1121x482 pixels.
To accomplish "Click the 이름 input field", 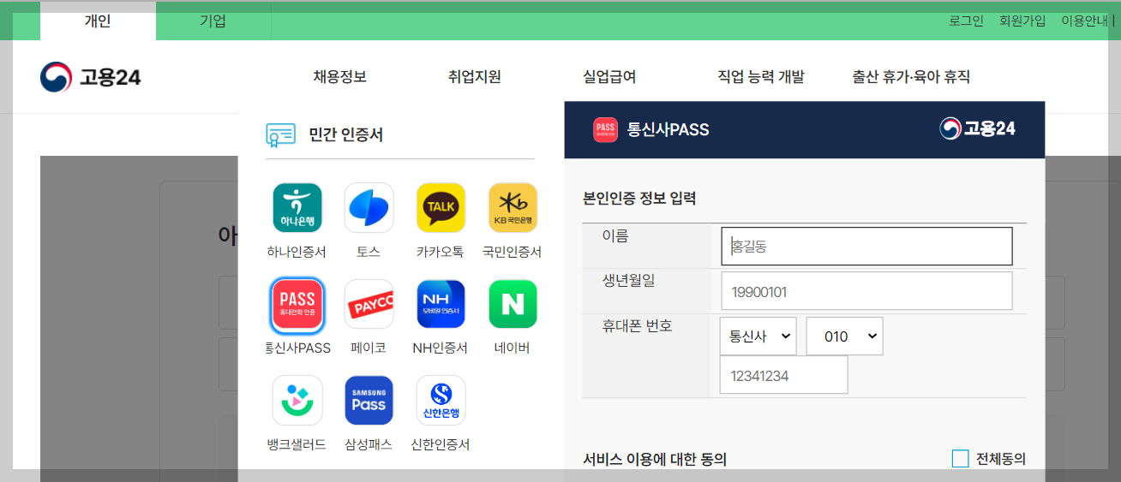I will 866,247.
